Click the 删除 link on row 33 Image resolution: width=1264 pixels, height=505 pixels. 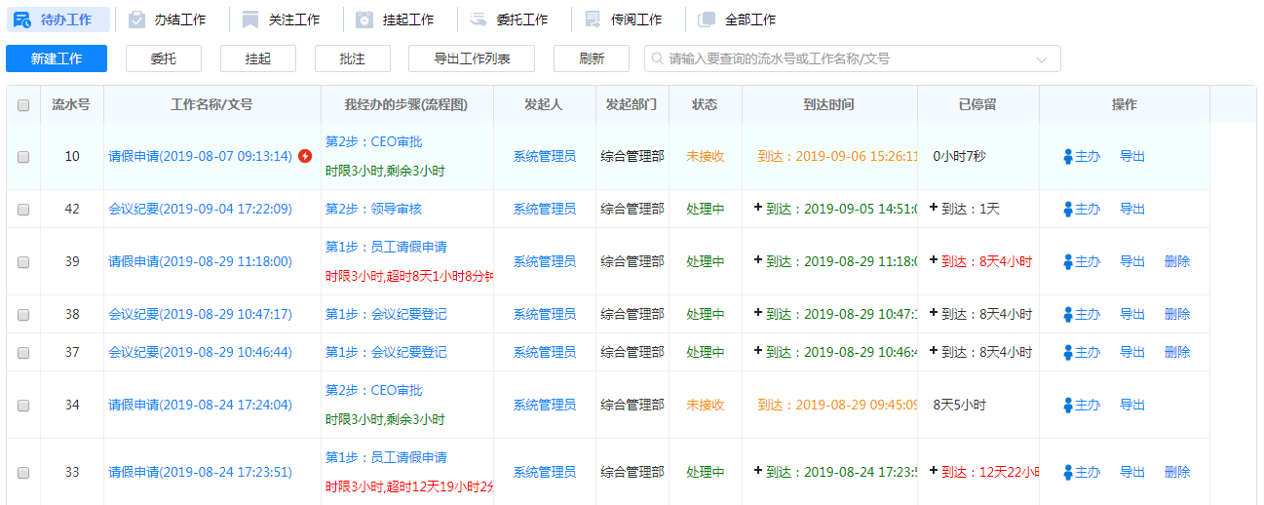click(x=1176, y=472)
